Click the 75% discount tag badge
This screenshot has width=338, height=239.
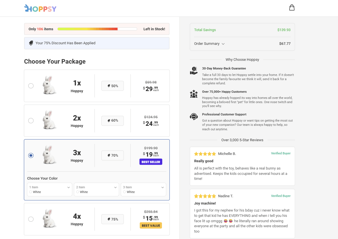click(x=112, y=219)
